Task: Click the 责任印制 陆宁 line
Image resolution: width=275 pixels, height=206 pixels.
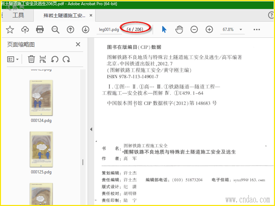Action: point(119,201)
